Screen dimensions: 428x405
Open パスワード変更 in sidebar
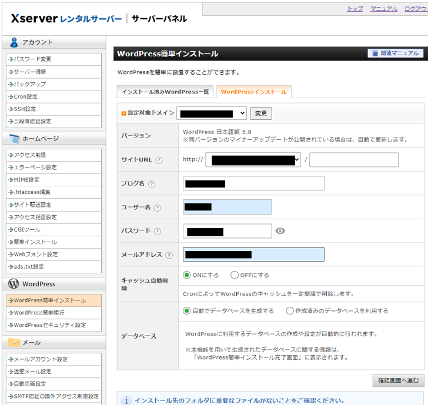click(53, 59)
